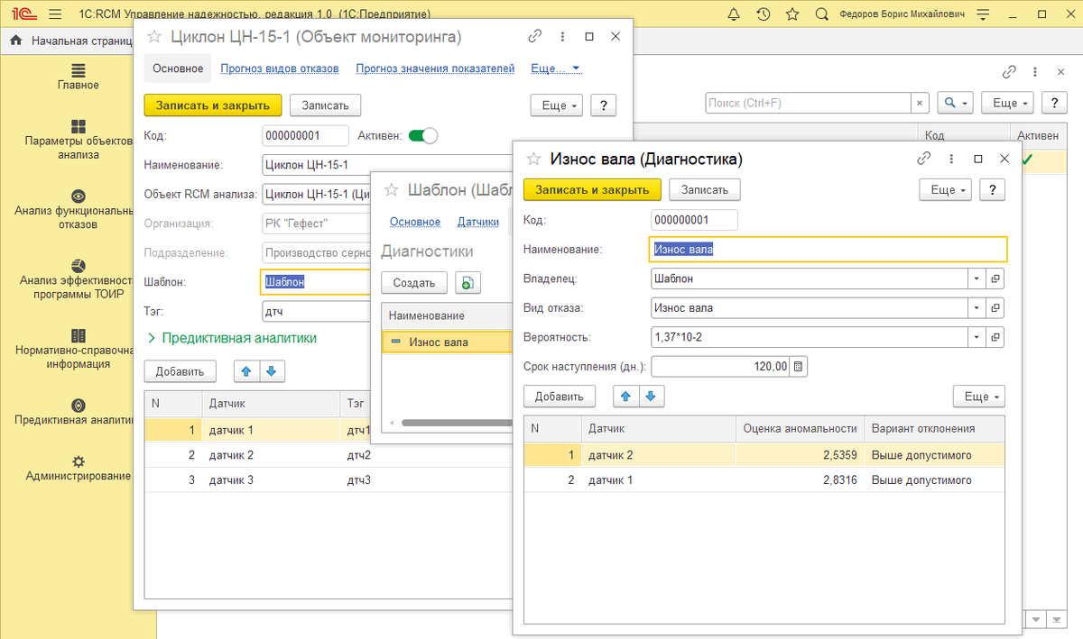Star the Шаблон window as favorite
This screenshot has width=1083, height=639.
391,189
